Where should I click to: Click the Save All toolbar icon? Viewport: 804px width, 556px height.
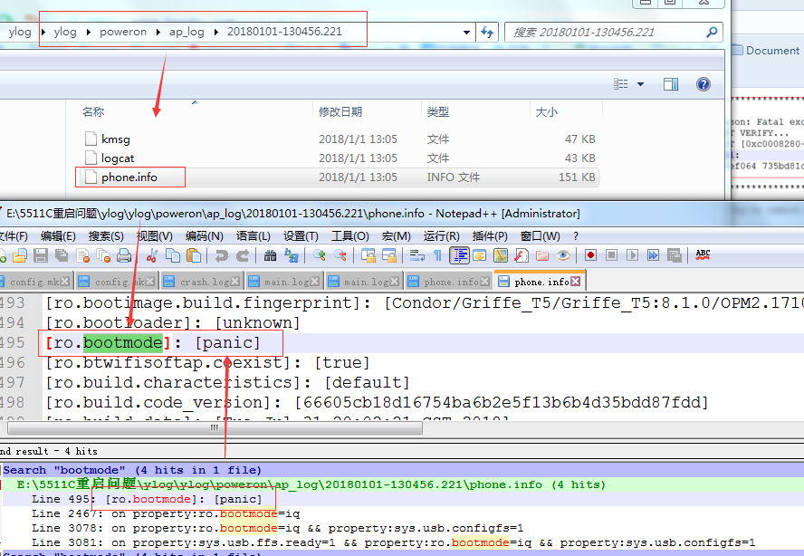[x=62, y=255]
